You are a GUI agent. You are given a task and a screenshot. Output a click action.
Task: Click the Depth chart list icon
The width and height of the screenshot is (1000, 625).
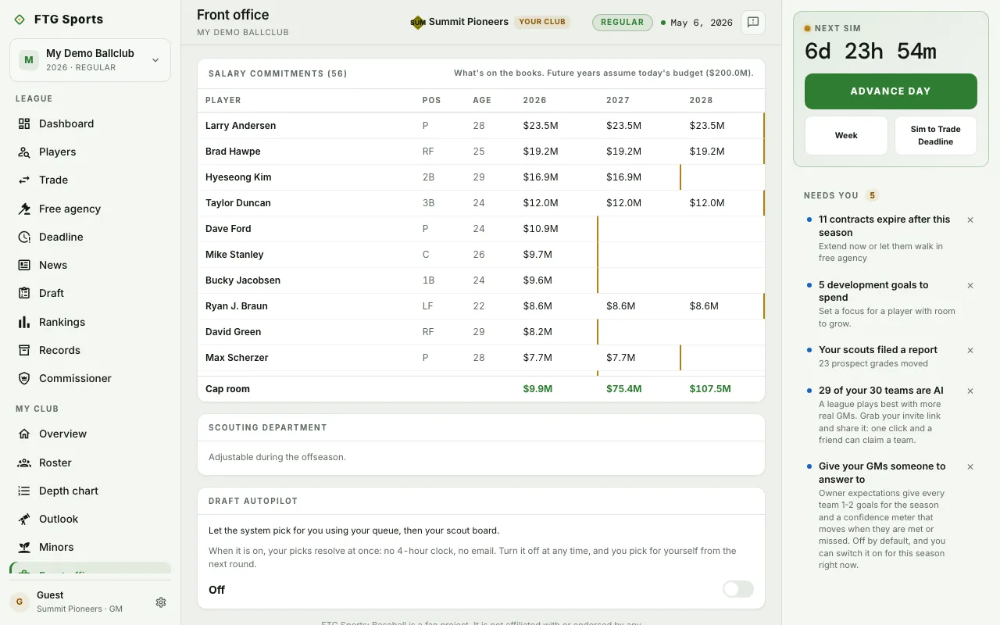24,491
